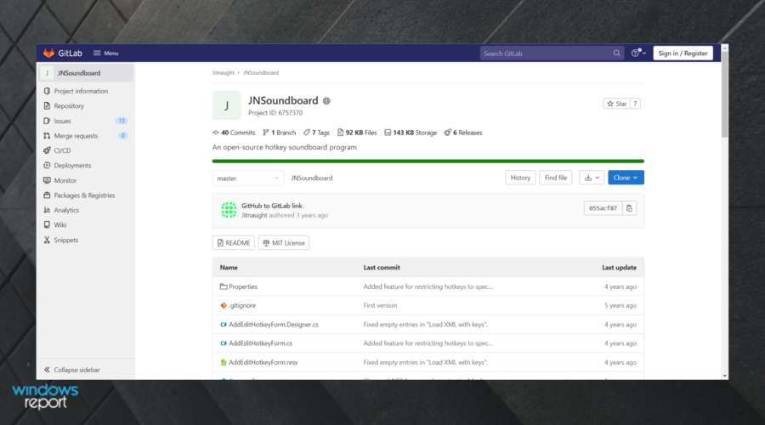
Task: Open the MIT License button
Action: click(x=283, y=243)
